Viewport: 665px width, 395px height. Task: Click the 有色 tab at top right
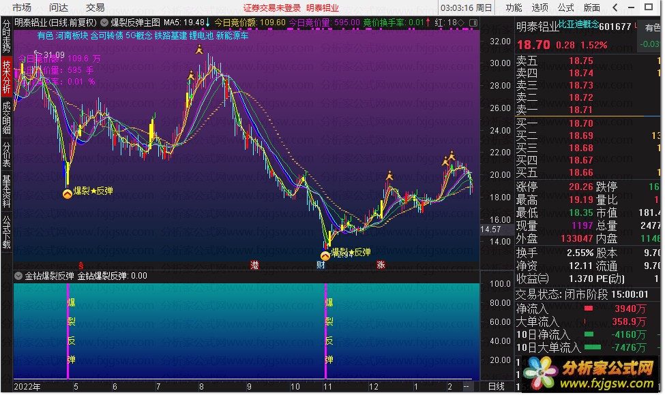tap(652, 27)
